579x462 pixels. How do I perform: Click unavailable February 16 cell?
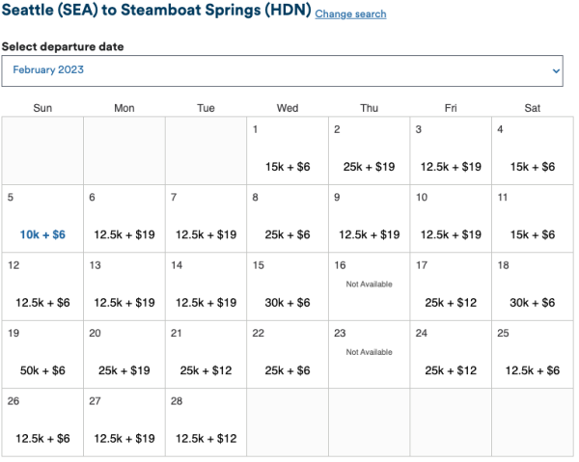pos(369,286)
